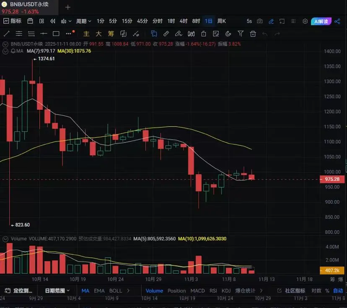Select the 爆仓统计 liquidation stats indicator
Viewport: 347px width, 308px height.
(245, 291)
